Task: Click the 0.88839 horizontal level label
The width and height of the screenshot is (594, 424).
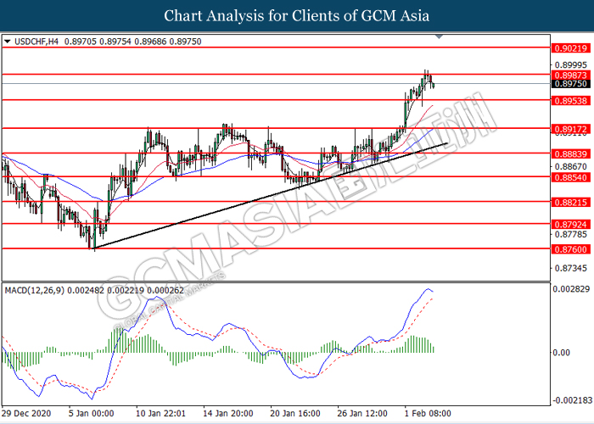Action: tap(569, 153)
